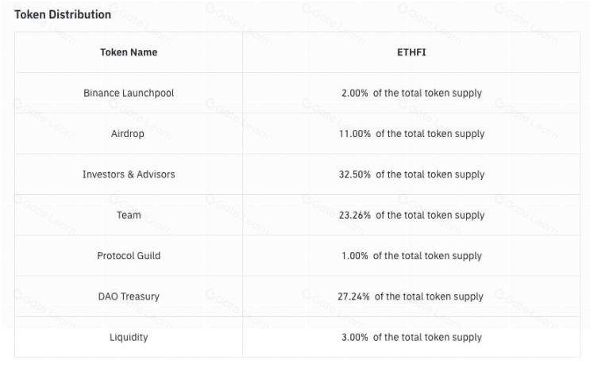Select the Liquidity row label
The image size is (590, 367).
point(129,338)
